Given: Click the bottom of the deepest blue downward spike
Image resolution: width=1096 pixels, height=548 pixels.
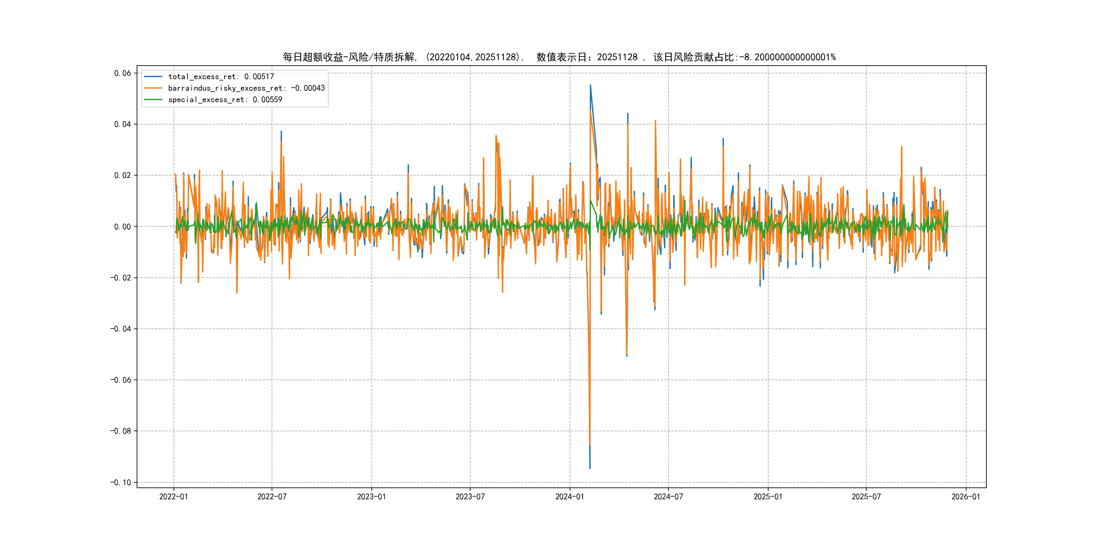Looking at the screenshot, I should click(x=590, y=468).
